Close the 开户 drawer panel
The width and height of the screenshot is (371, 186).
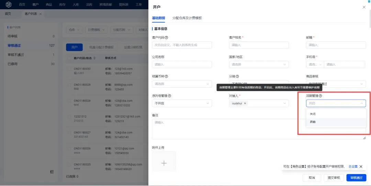tap(364, 7)
